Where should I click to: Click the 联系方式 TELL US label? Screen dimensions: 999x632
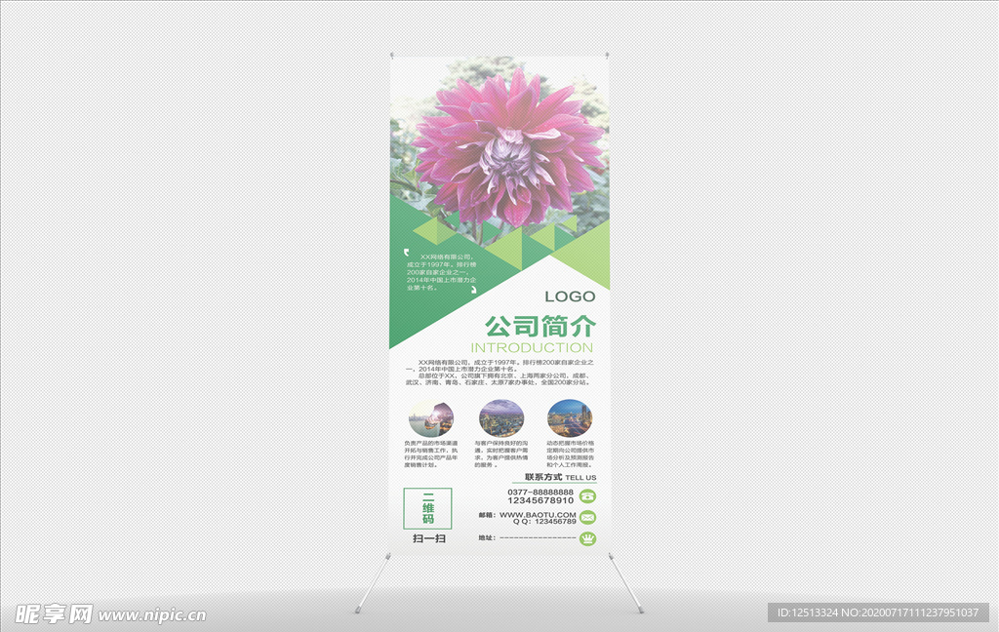point(561,477)
